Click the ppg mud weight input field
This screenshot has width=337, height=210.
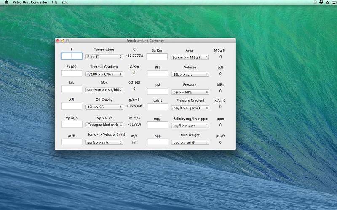coord(157,142)
